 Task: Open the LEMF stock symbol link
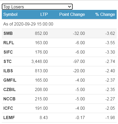(x=9, y=118)
